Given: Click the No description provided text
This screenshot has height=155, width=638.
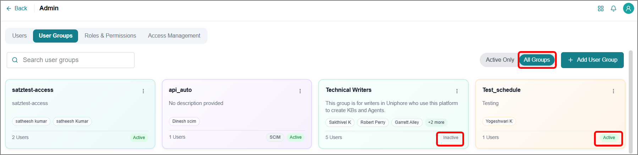Looking at the screenshot, I should point(196,103).
